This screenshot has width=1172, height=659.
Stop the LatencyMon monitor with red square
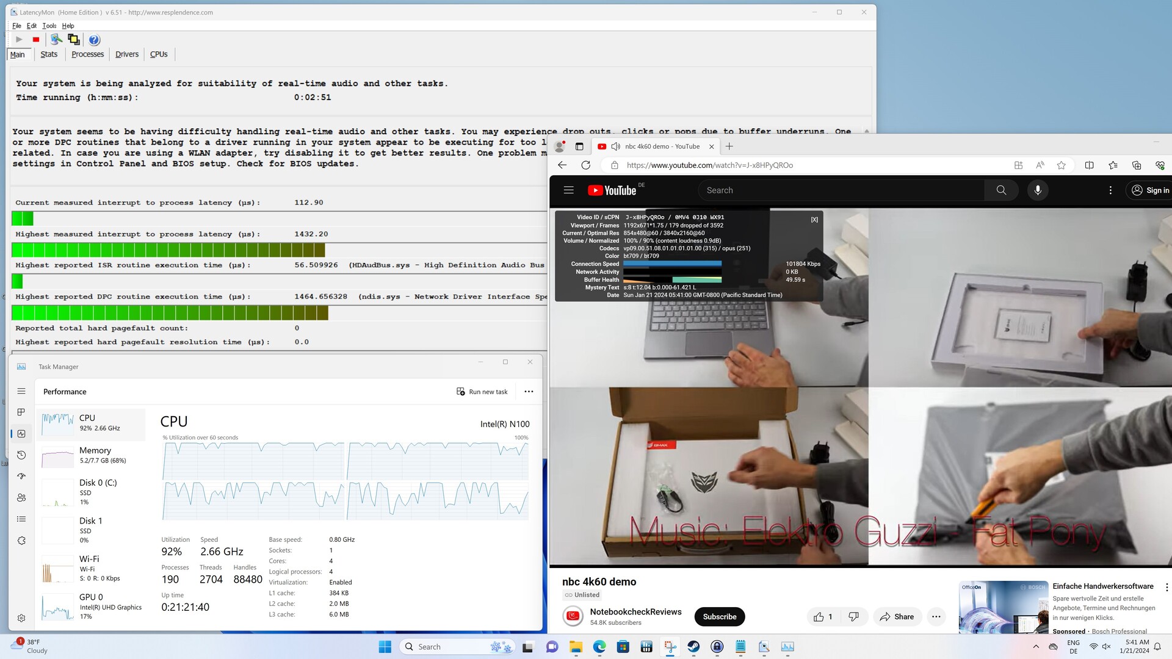pyautogui.click(x=36, y=40)
